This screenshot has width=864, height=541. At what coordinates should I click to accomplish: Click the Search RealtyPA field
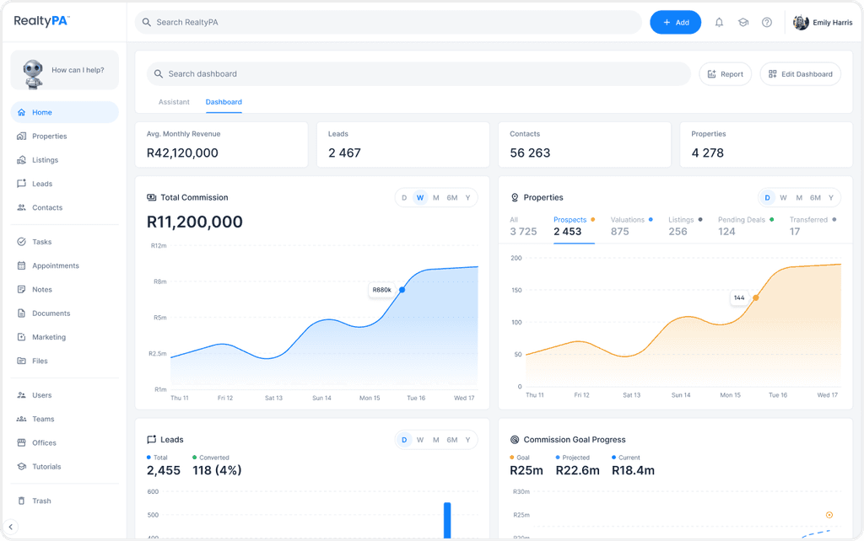(x=388, y=23)
